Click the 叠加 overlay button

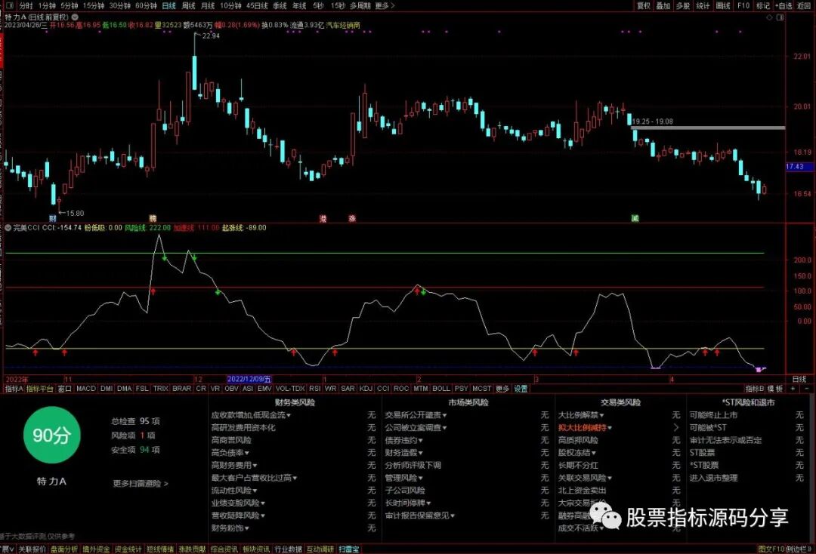[663, 6]
